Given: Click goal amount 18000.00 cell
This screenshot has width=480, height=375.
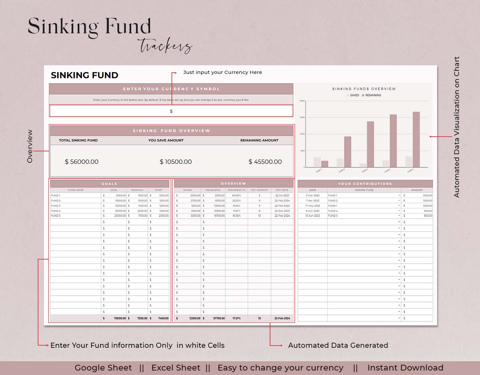Looking at the screenshot, I should (x=114, y=211).
